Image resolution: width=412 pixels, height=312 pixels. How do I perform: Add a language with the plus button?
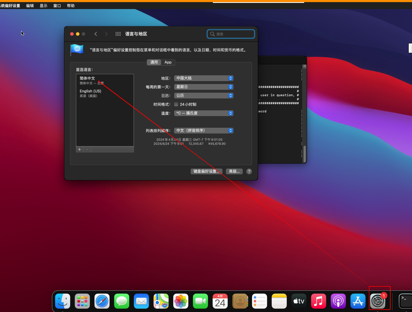coord(80,149)
